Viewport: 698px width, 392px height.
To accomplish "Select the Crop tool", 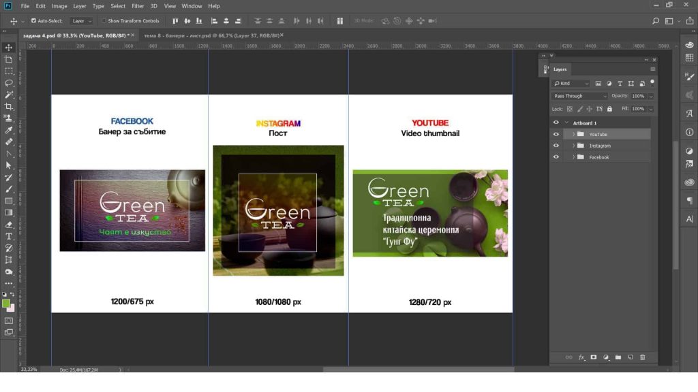I will 9,107.
